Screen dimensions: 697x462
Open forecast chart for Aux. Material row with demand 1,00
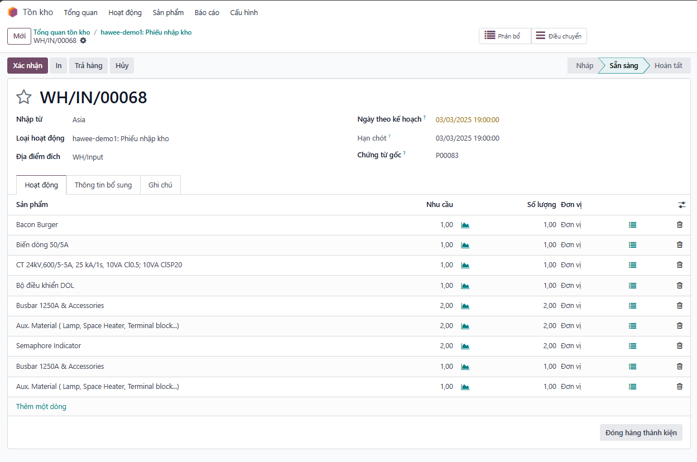coord(465,387)
